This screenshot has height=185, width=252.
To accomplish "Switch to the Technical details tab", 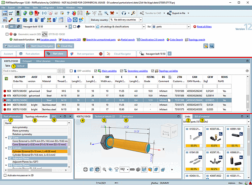I will [x=104, y=116].
